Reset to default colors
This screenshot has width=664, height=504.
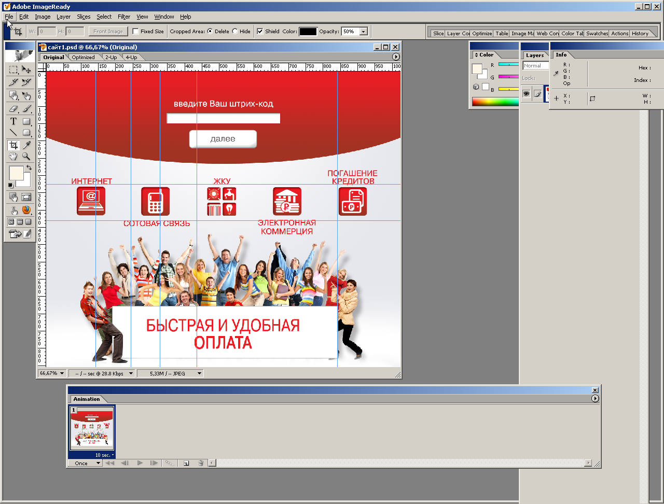click(x=10, y=185)
